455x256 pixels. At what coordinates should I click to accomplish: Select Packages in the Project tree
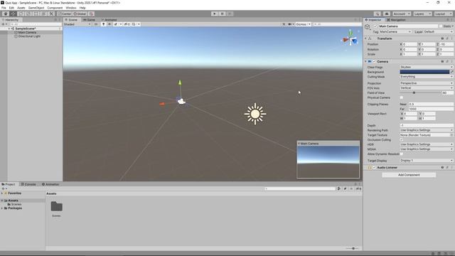pos(15,208)
